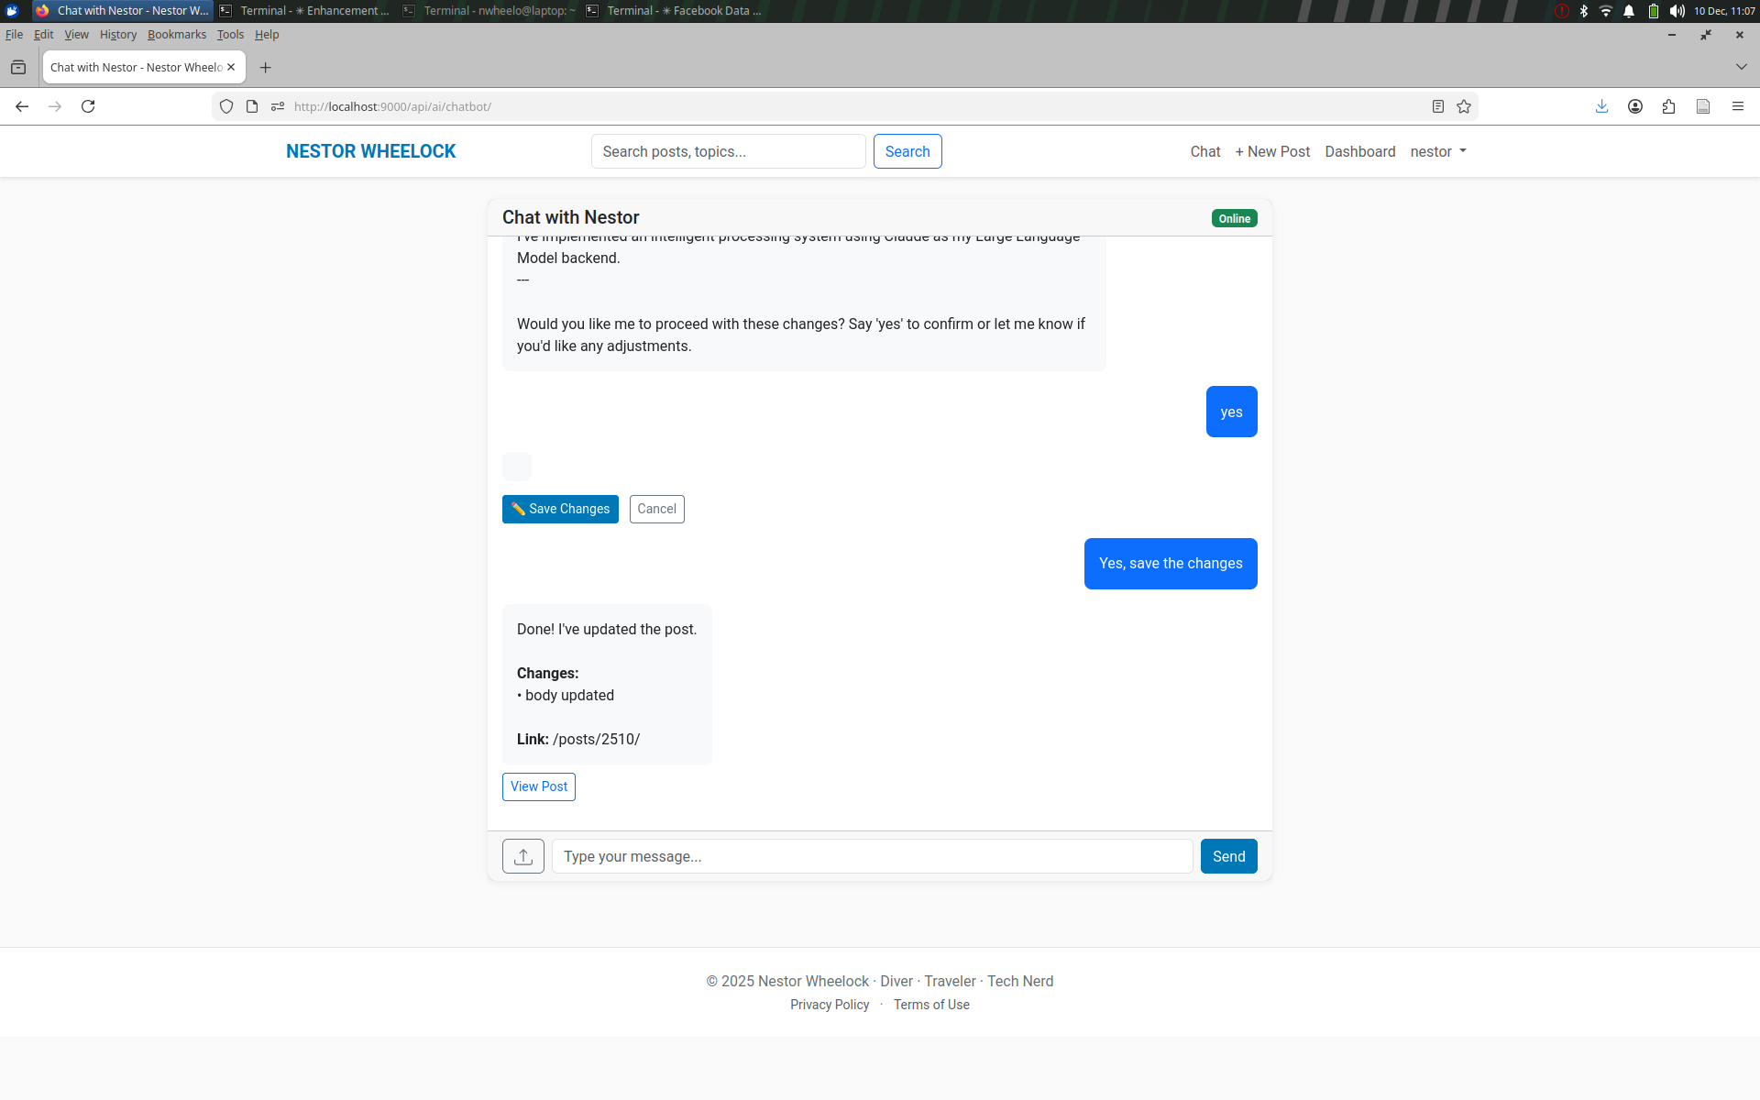The image size is (1760, 1100).
Task: Open the "nestor" account dropdown
Action: pyautogui.click(x=1436, y=151)
